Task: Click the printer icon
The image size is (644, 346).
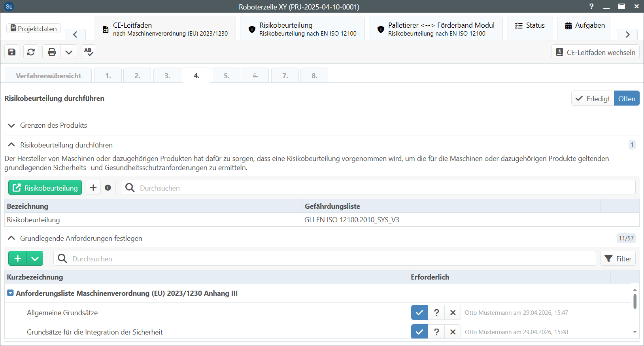Action: pos(52,52)
